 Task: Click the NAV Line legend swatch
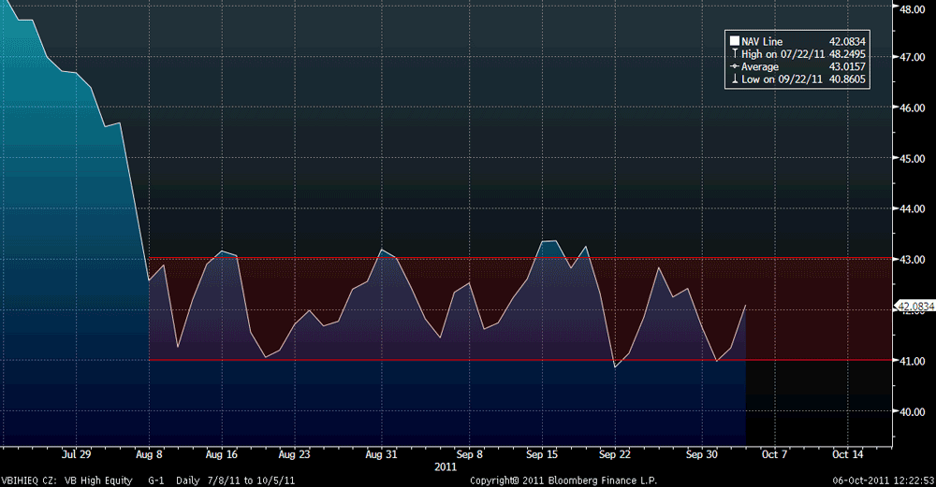click(x=734, y=41)
